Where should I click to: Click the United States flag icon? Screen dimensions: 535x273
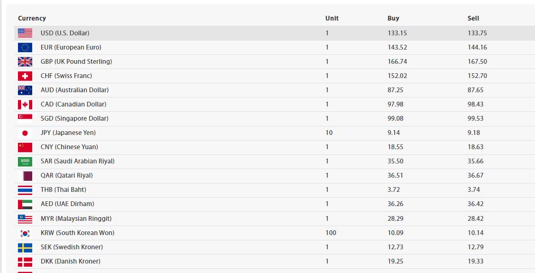point(25,33)
